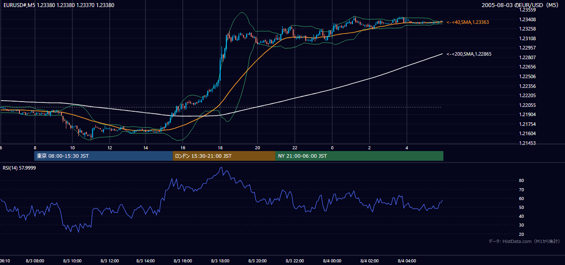The image size is (565, 265).
Task: Click the 8/3 20:00 time axis label
Action: [257, 261]
